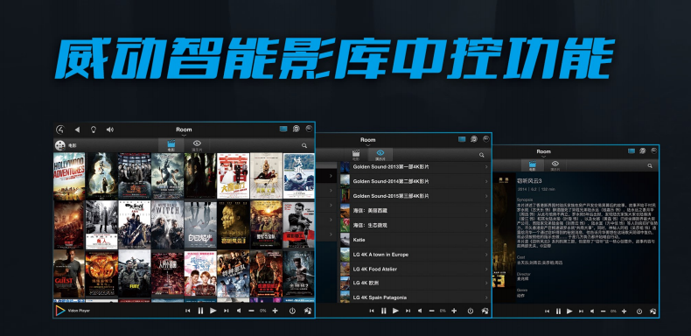
Task: Open the Witch movie poster
Action: click(167, 225)
